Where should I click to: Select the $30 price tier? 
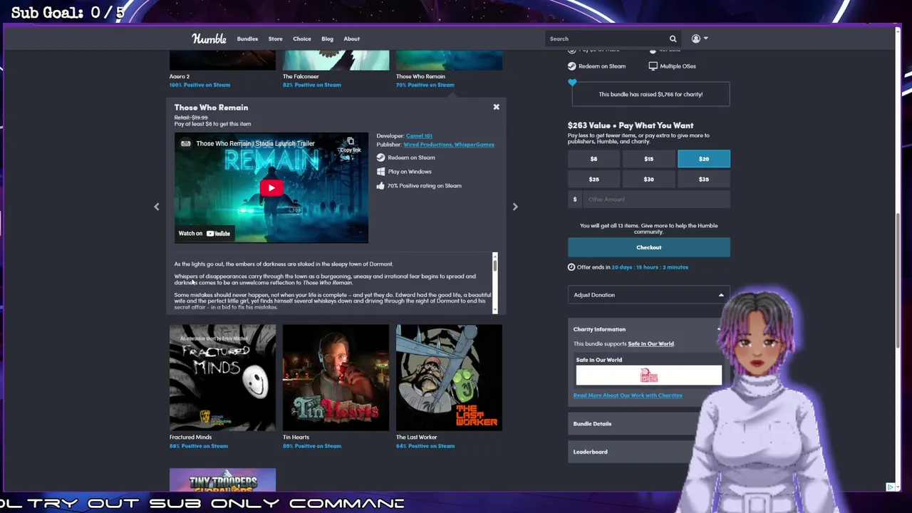tap(648, 180)
